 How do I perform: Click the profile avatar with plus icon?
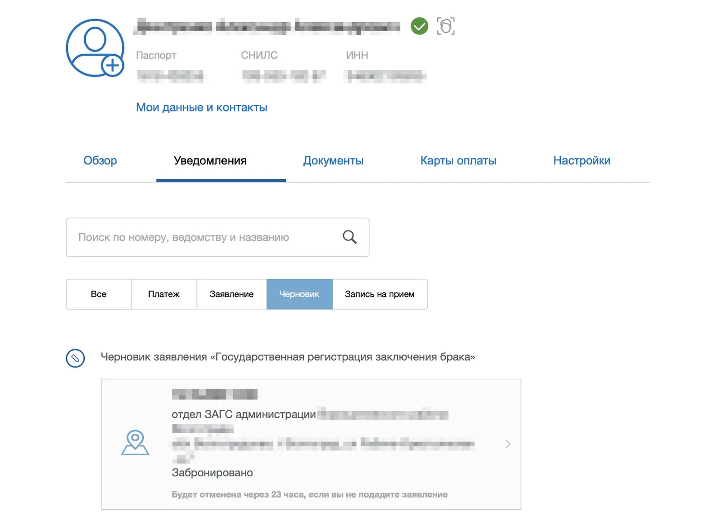click(x=95, y=48)
